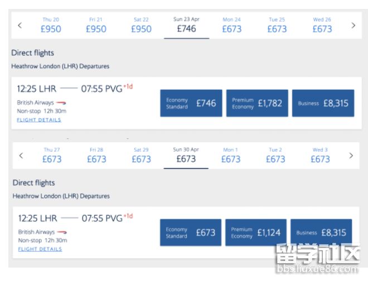The image size is (368, 281).
Task: Open Flight Details link for first flight
Action: tap(39, 120)
